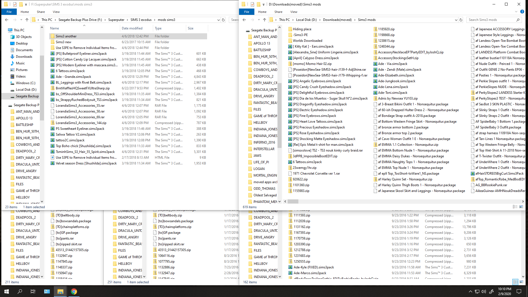Open Home tab in mods sims3 window
The height and width of the screenshot is (297, 528).
(25, 12)
